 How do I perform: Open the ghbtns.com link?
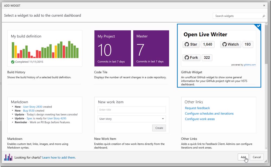coord(250,65)
